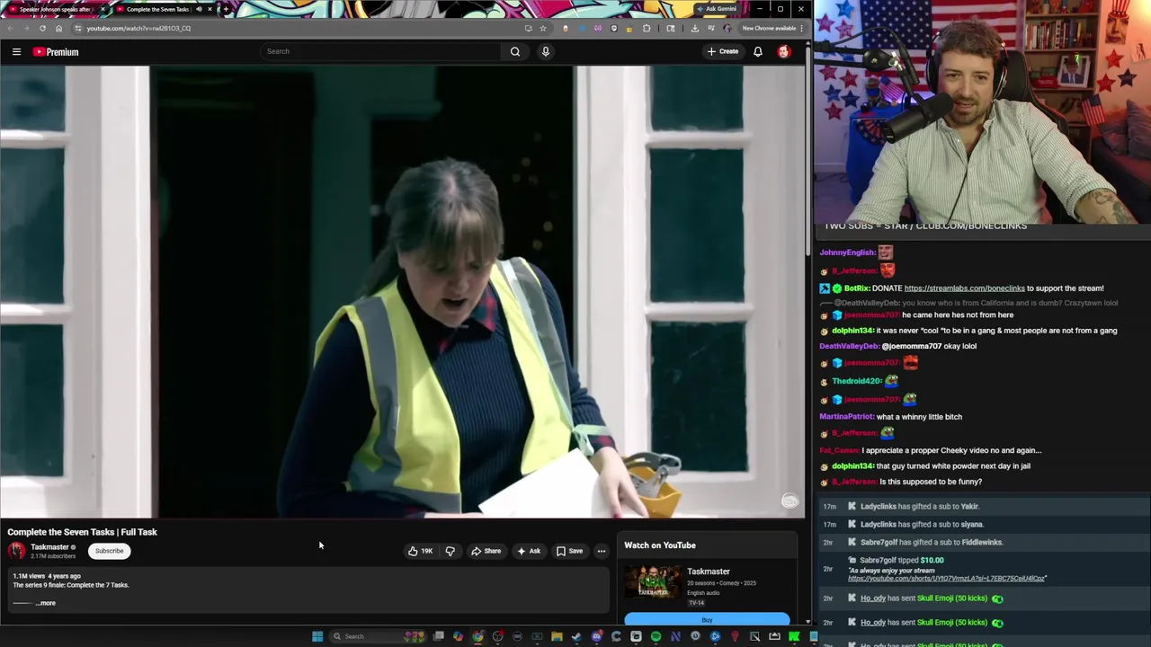The image size is (1151, 647).
Task: Share the video
Action: point(486,551)
